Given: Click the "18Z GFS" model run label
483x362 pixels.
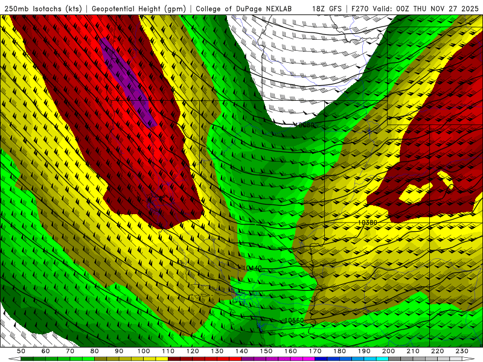Looking at the screenshot, I should (327, 9).
